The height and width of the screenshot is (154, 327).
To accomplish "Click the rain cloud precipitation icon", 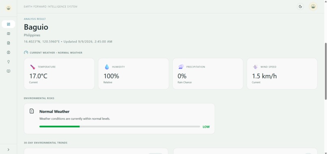I will tap(181, 67).
